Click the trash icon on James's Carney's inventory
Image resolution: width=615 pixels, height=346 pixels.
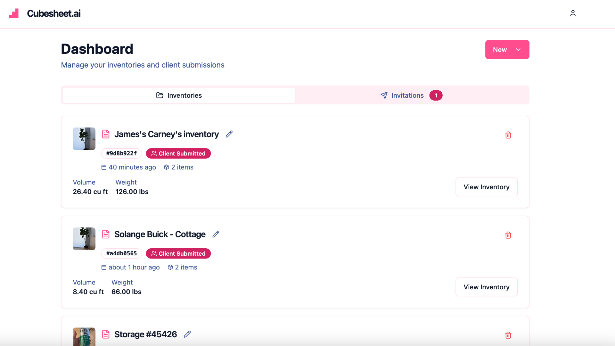[508, 135]
